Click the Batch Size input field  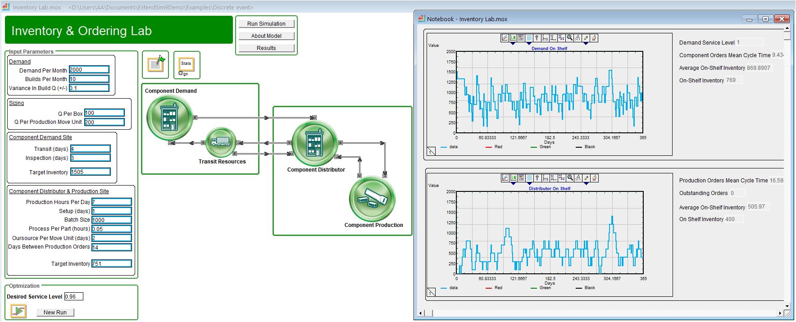112,220
